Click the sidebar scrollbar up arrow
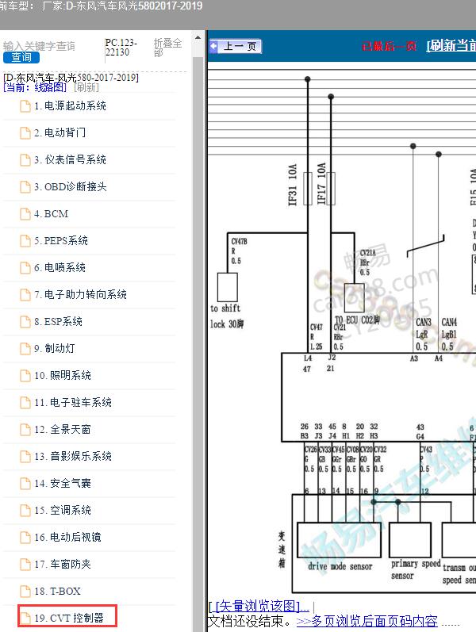This screenshot has height=632, width=476. [x=198, y=38]
